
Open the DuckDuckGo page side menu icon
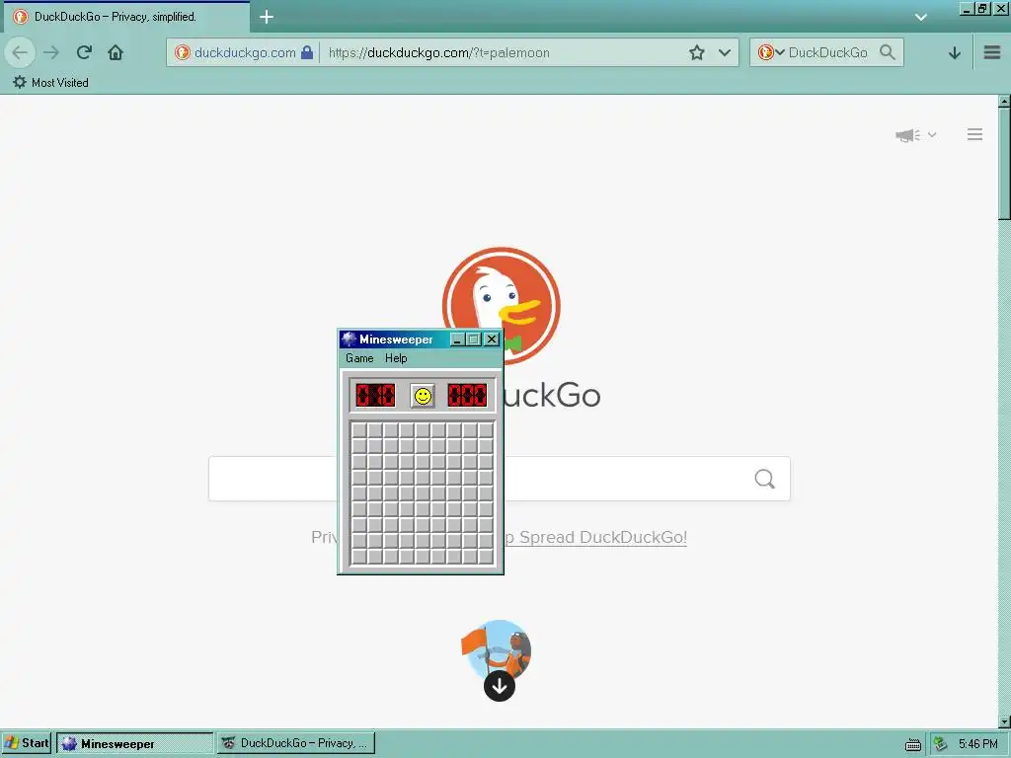(974, 134)
